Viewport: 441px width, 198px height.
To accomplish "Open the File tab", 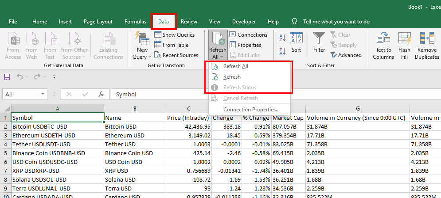I will tap(13, 22).
